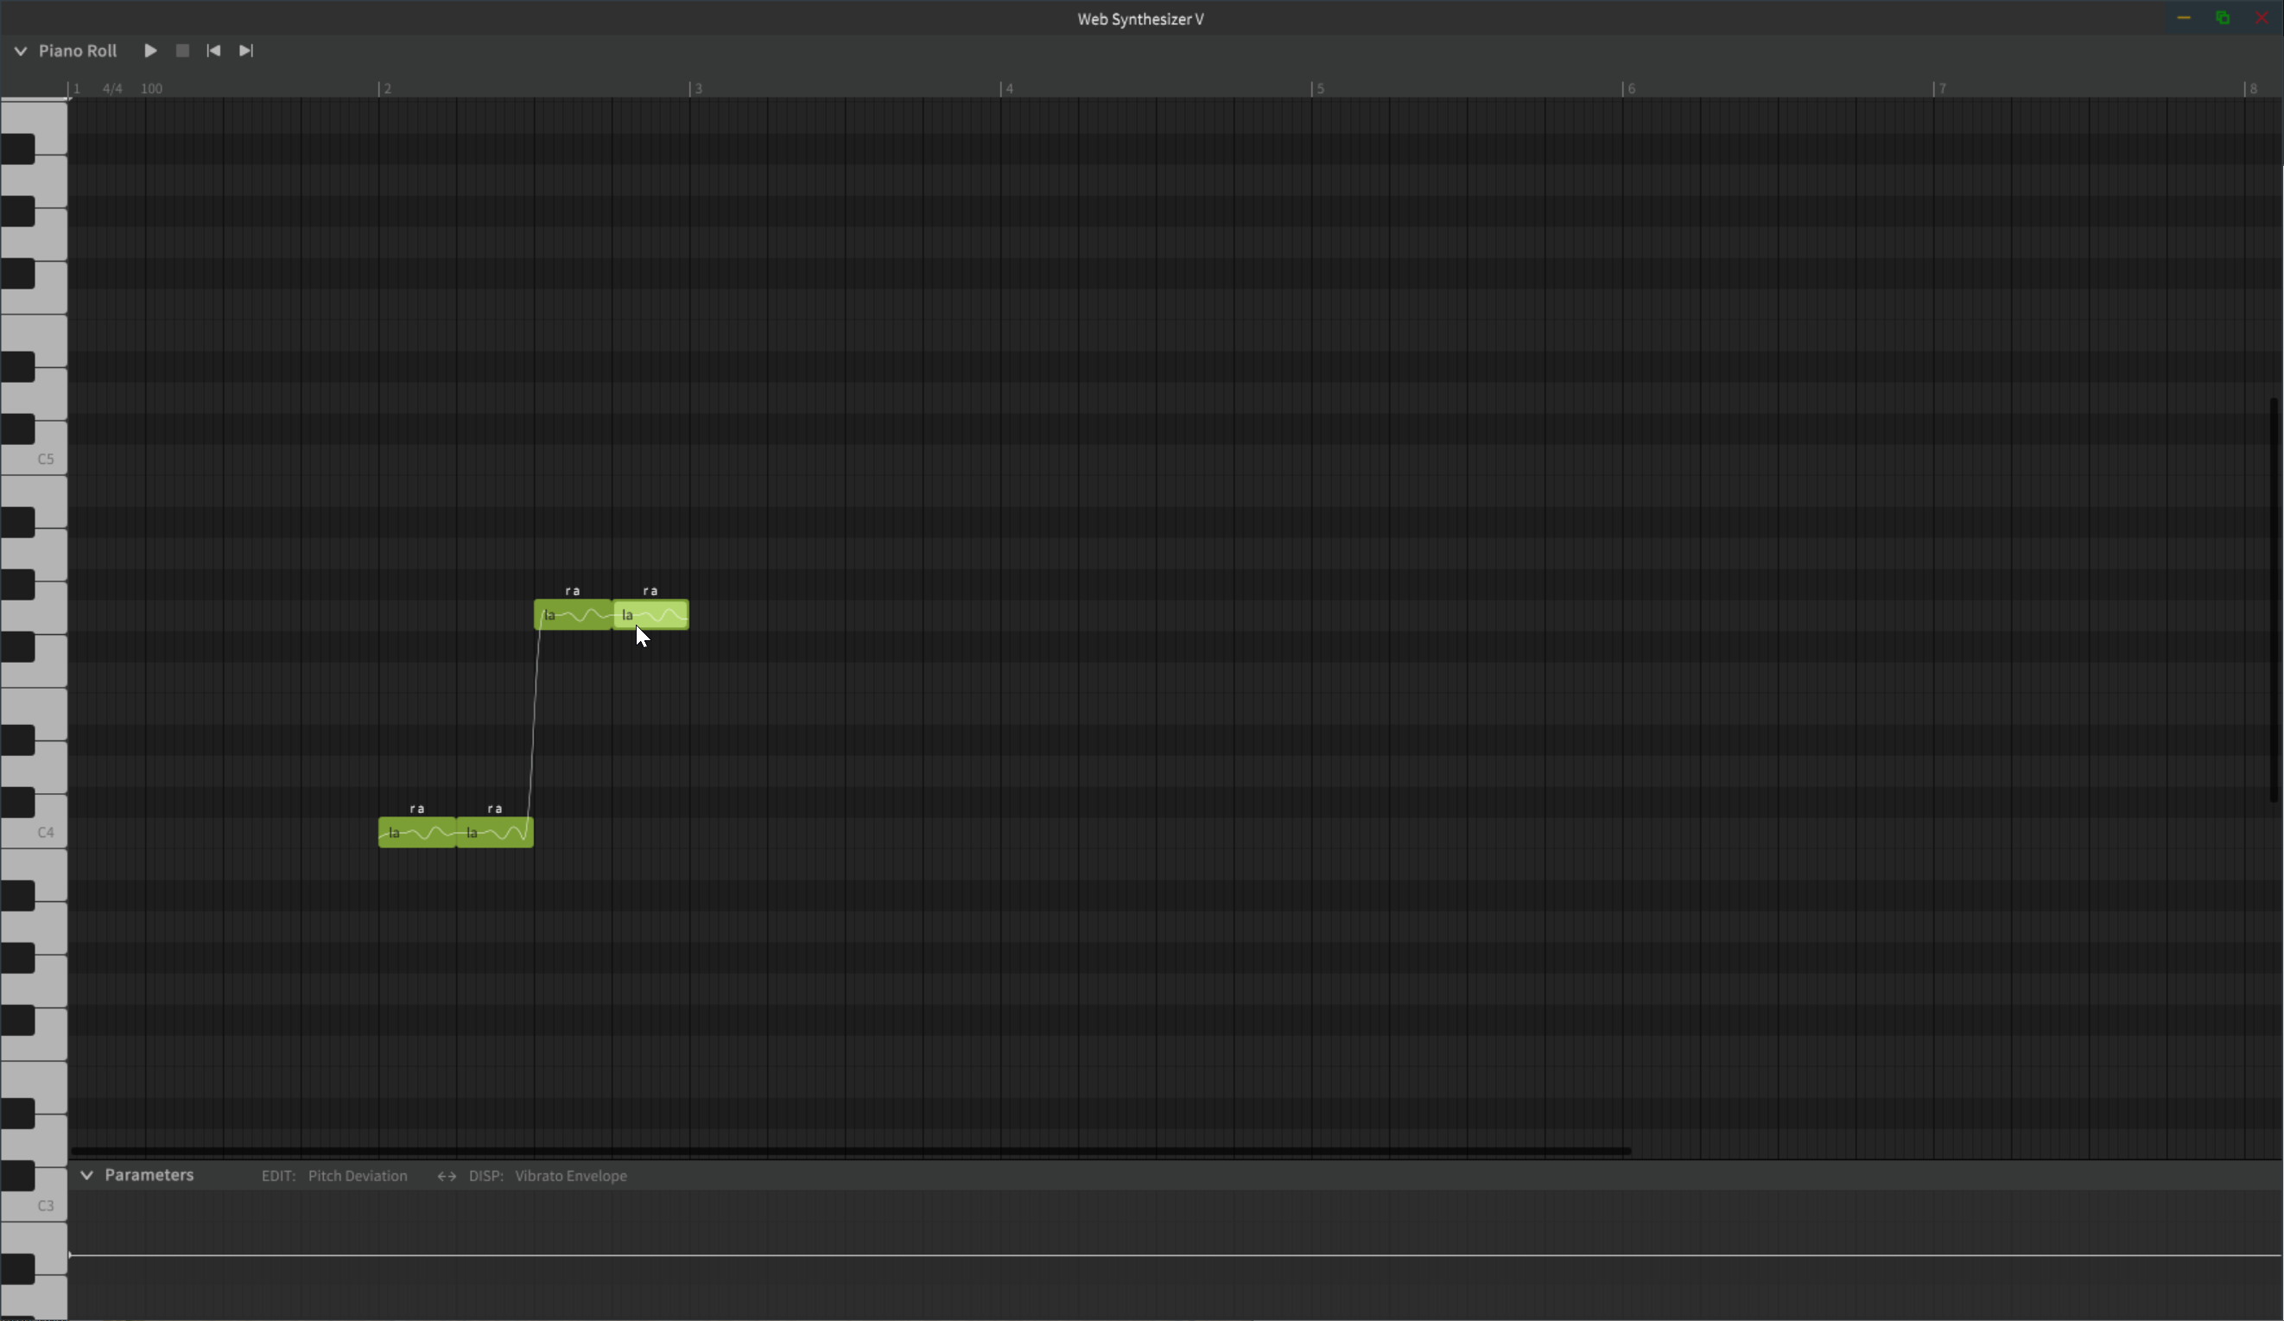Click the tempo value 100
Viewport: 2284px width, 1321px height.
pyautogui.click(x=151, y=89)
